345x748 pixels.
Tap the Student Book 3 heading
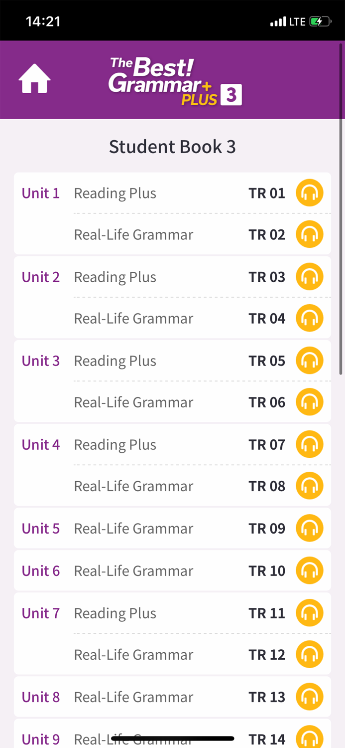pos(173,146)
